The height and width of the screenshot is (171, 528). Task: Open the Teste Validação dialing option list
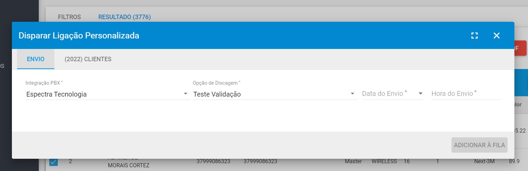click(x=275, y=94)
